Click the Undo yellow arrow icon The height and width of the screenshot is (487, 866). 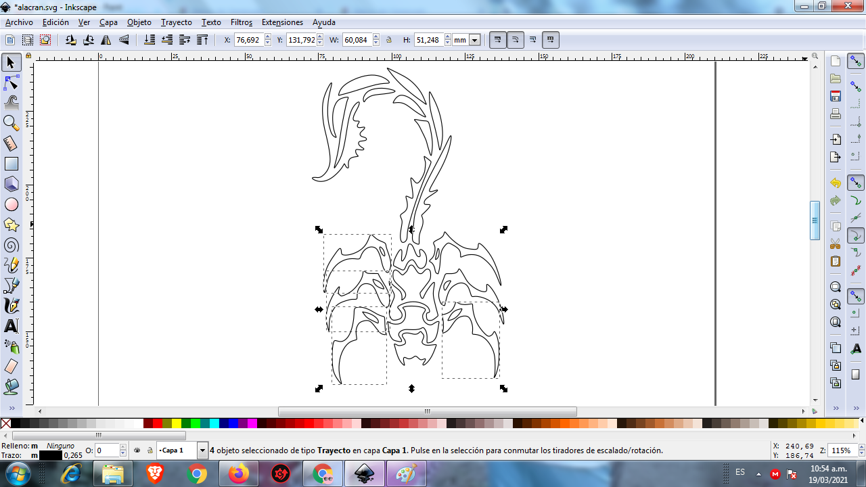[836, 183]
